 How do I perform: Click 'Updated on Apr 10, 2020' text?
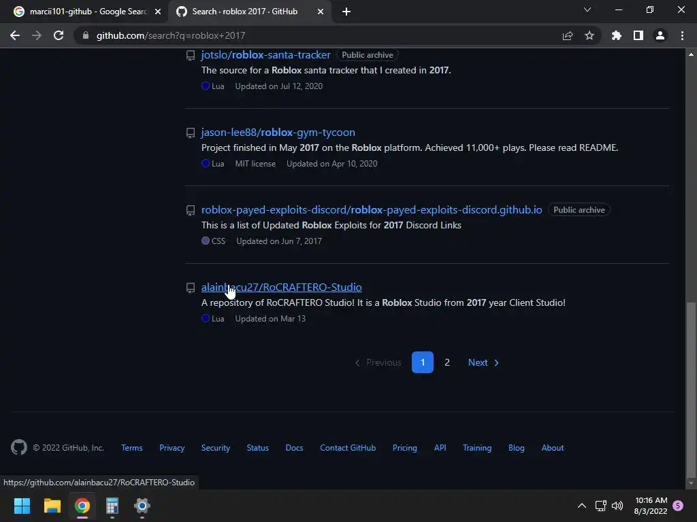click(331, 164)
